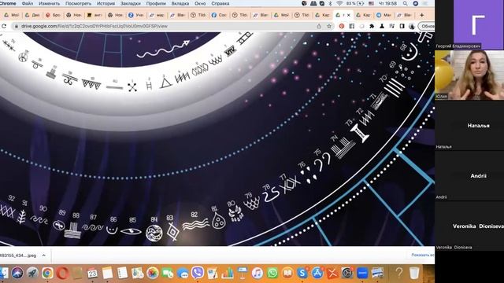Open Photos from the Dock
This screenshot has width=504, height=283.
click(152, 273)
